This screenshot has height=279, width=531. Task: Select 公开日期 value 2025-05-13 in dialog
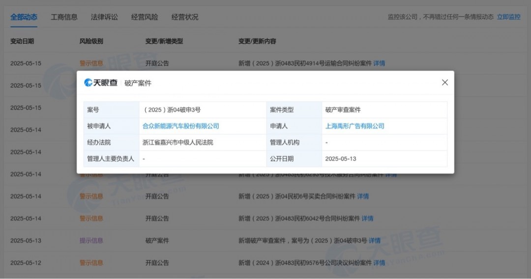(340, 159)
